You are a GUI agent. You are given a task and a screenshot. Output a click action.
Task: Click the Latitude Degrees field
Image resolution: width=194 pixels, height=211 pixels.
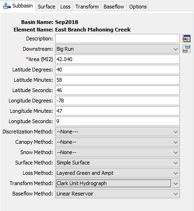[x=117, y=70]
